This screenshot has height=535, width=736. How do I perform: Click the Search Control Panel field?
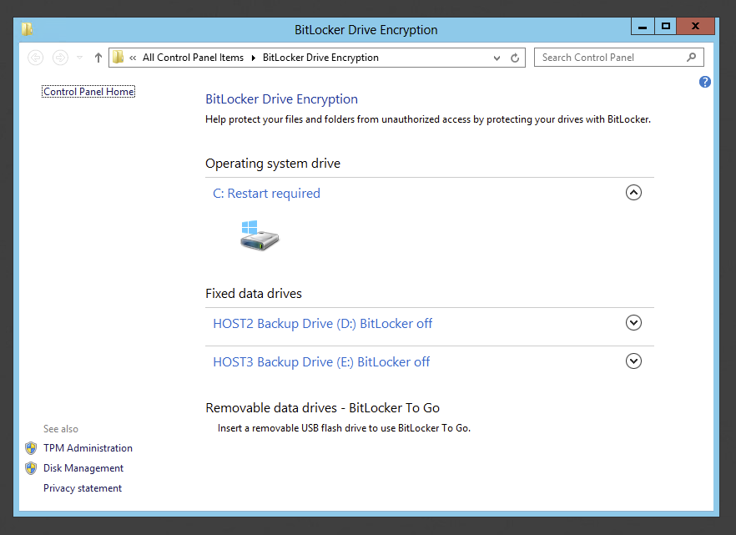[609, 58]
